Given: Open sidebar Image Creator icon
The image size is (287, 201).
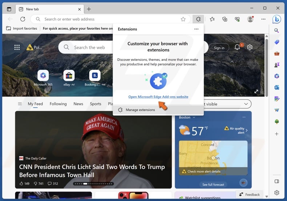Looking at the screenshot, I should 276,99.
